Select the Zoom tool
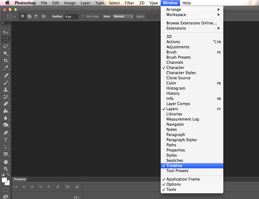Screen dimensions: 259x199 coord(6,169)
